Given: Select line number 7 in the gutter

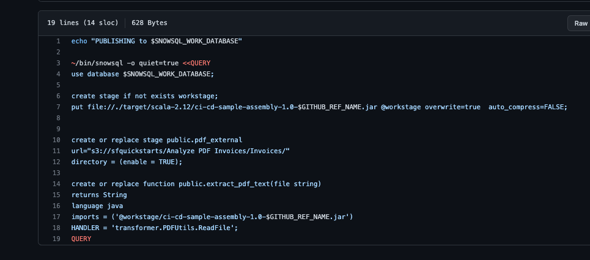Looking at the screenshot, I should pyautogui.click(x=58, y=107).
